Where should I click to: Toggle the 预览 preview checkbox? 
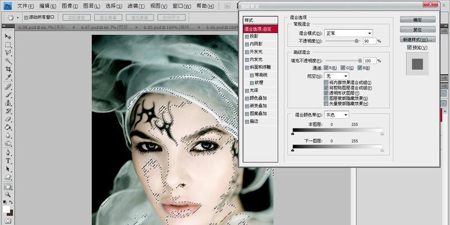point(409,47)
